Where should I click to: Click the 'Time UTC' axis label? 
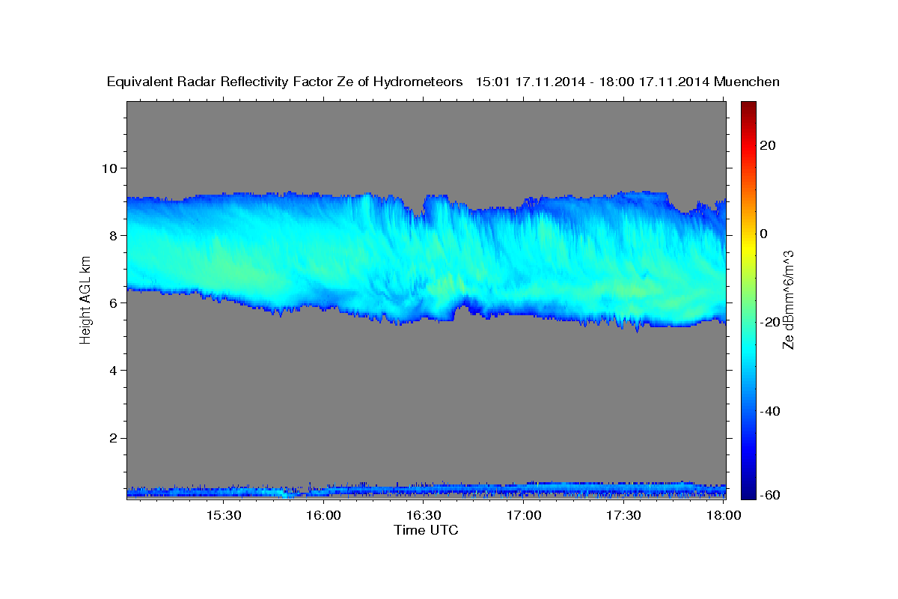(x=426, y=530)
